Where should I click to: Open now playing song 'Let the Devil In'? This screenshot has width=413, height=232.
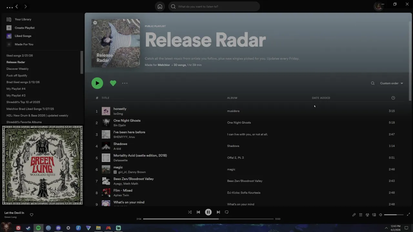(x=14, y=213)
